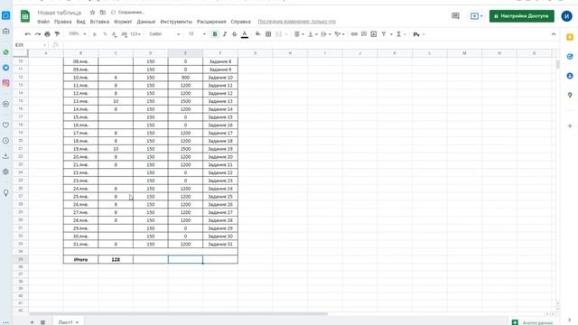
Task: Open the last edit history link
Action: pyautogui.click(x=297, y=22)
